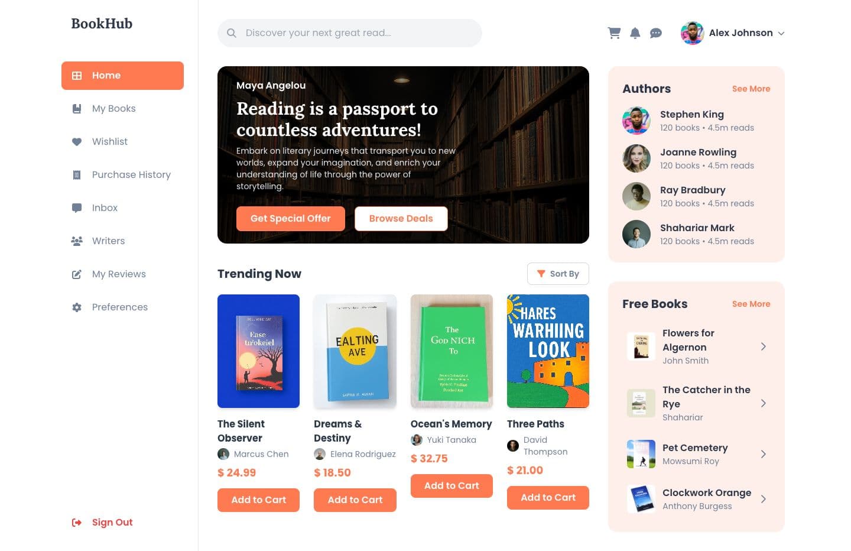Click the Sign Out arrow icon
Viewport: 851px width, 551px height.
tap(77, 523)
